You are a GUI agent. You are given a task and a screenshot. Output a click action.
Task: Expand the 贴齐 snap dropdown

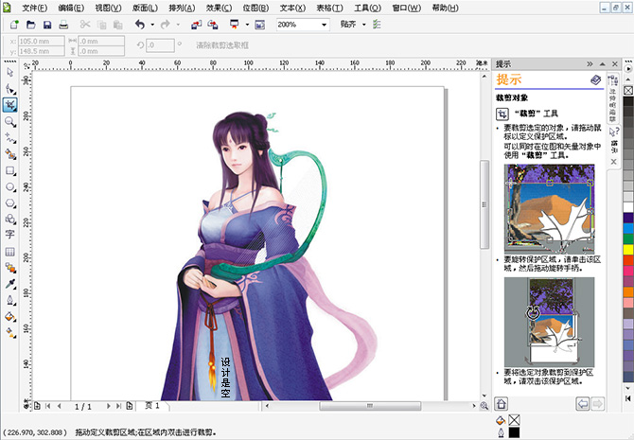362,25
